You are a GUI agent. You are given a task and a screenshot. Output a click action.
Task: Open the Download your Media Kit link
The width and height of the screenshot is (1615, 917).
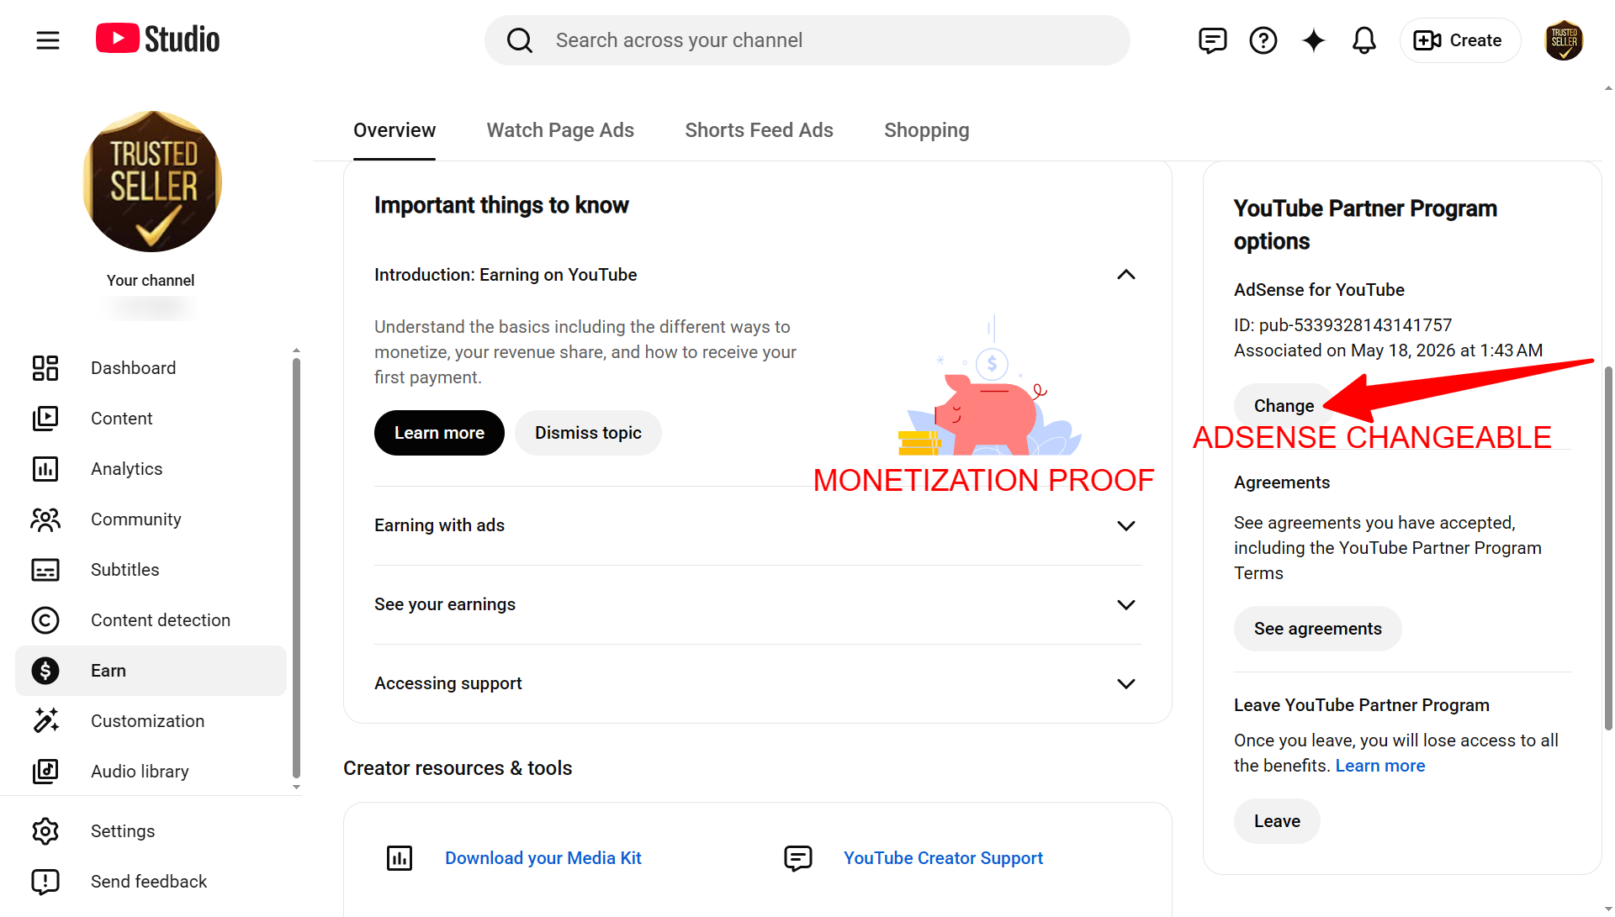click(543, 858)
